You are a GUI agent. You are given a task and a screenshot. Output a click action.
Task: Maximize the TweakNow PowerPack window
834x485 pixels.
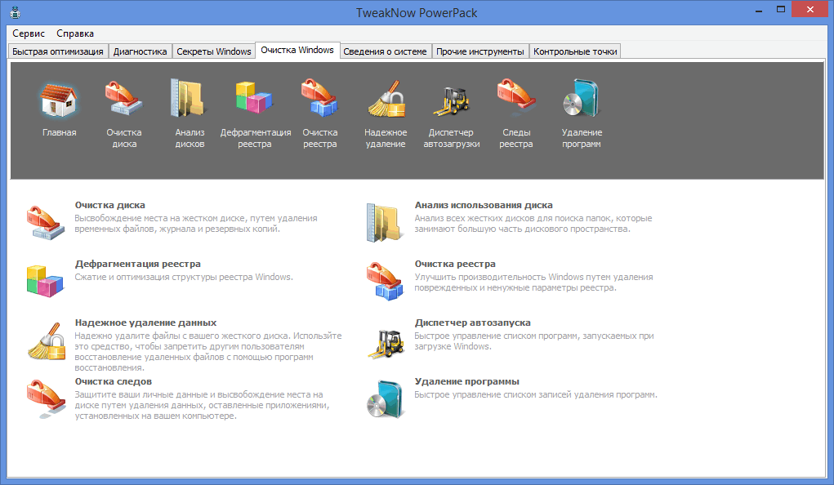pyautogui.click(x=781, y=10)
